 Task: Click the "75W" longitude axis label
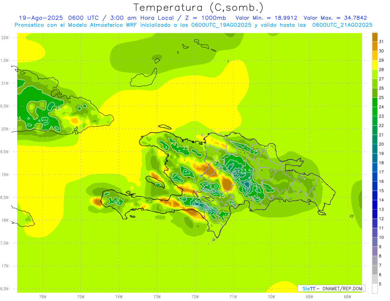(x=81, y=296)
